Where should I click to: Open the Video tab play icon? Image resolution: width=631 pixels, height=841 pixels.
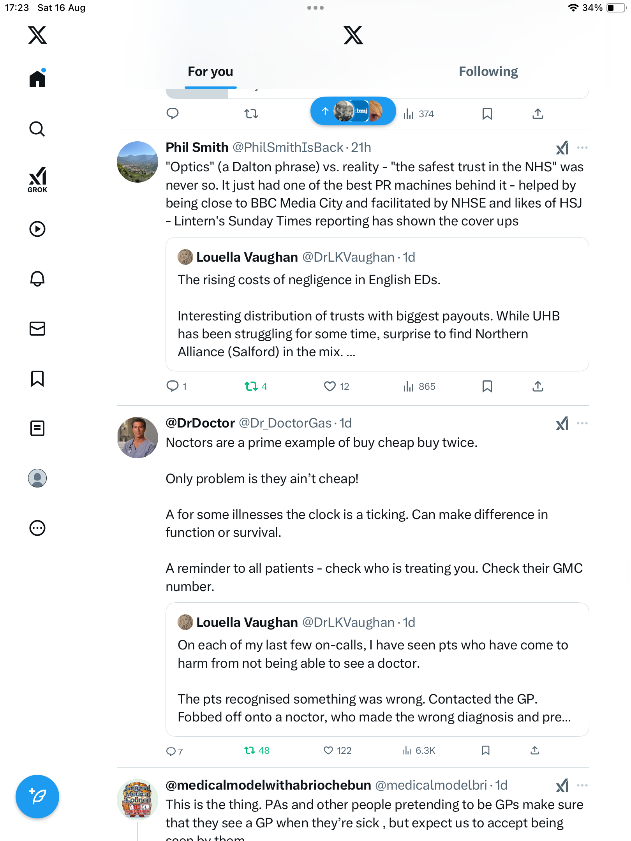(x=37, y=229)
